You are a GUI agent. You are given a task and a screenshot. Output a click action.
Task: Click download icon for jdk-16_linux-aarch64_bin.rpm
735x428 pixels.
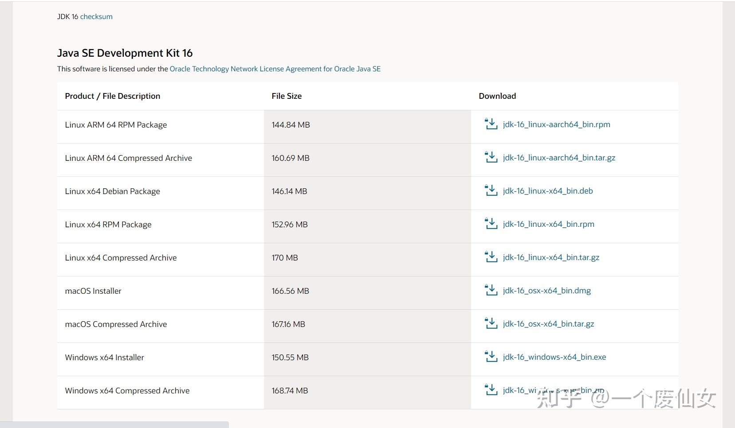click(491, 124)
